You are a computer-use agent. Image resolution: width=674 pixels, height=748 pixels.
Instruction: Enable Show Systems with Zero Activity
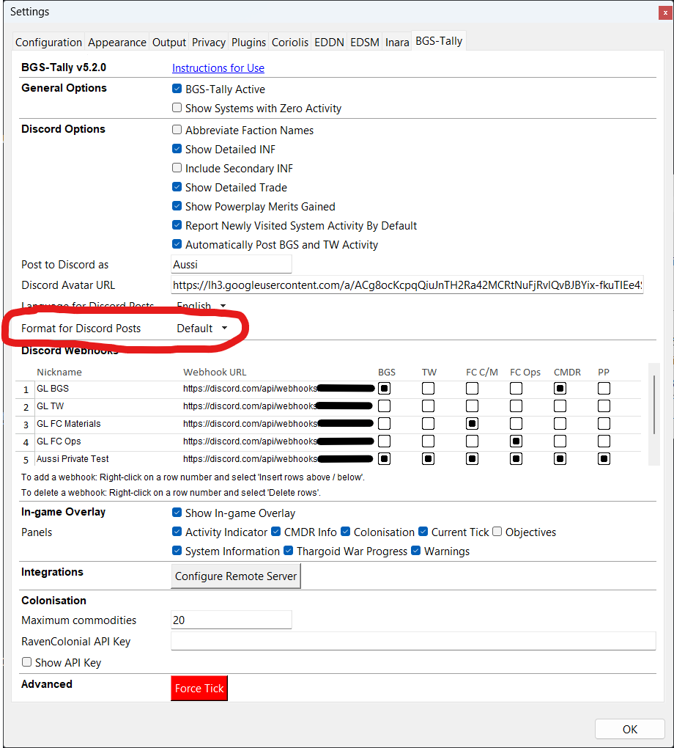click(x=177, y=108)
